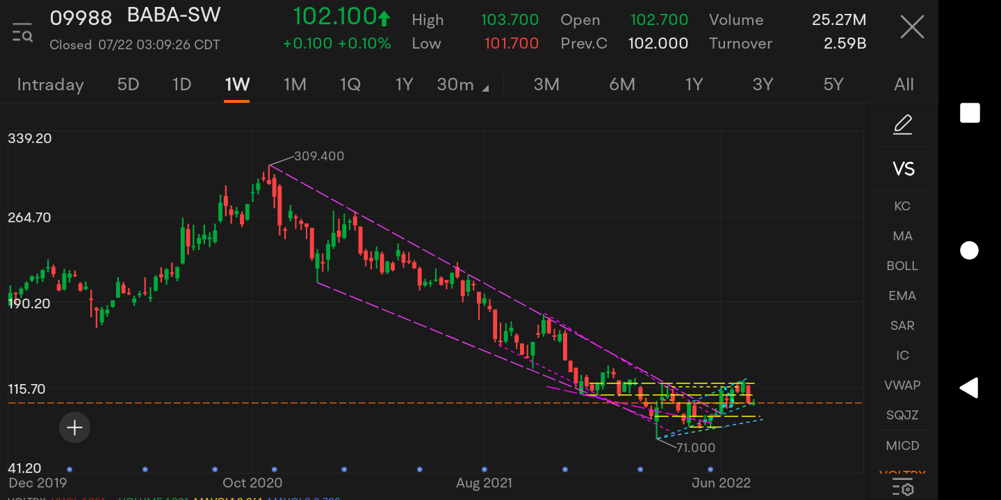The image size is (1001, 500).
Task: Open indicator settings list icon
Action: pyautogui.click(x=902, y=487)
